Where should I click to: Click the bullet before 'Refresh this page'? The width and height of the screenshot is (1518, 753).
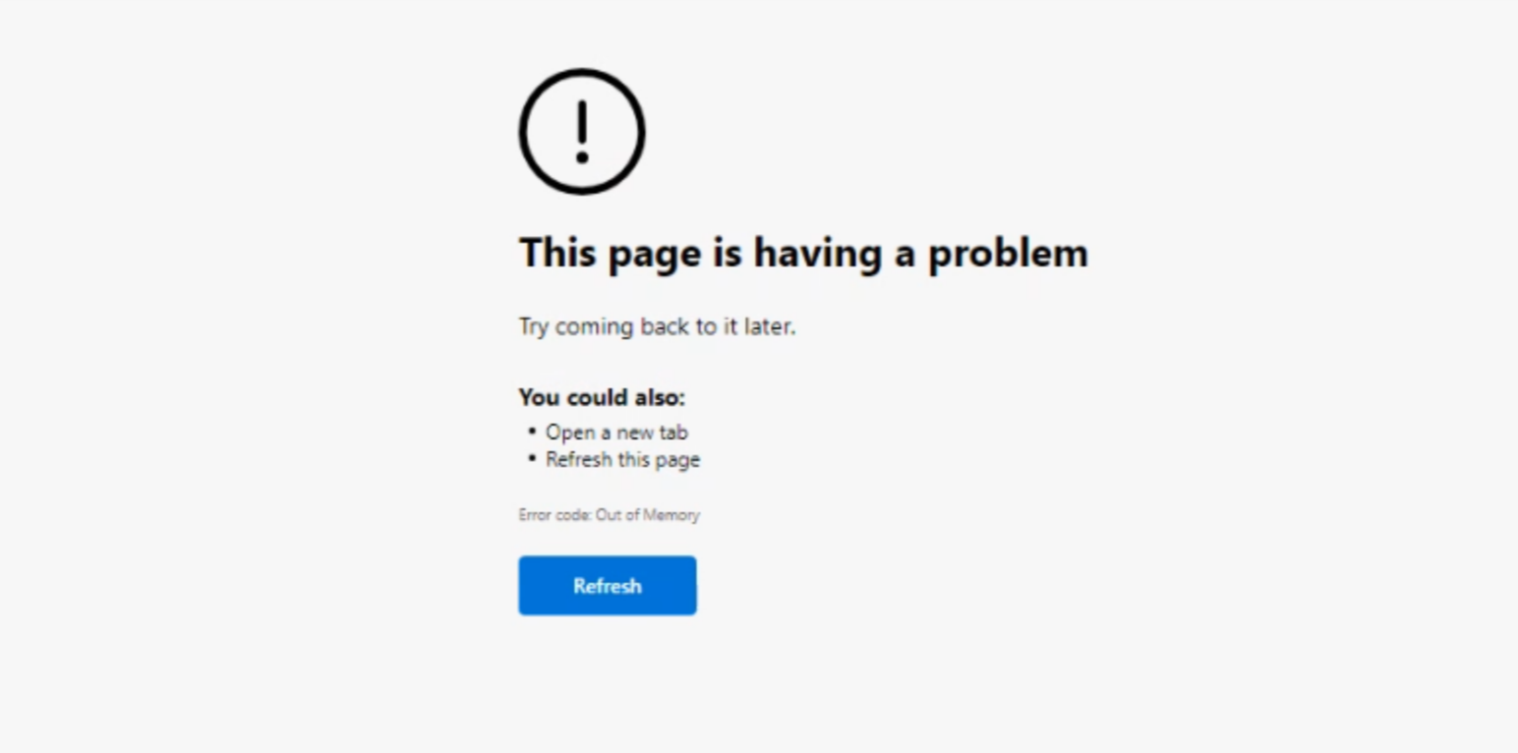tap(532, 458)
